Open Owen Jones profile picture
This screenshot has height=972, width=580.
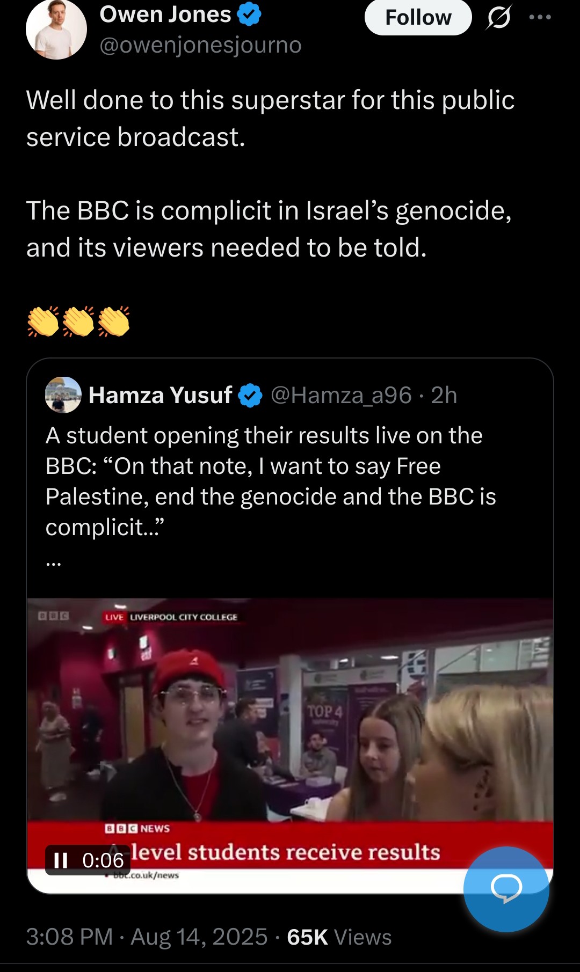point(56,30)
